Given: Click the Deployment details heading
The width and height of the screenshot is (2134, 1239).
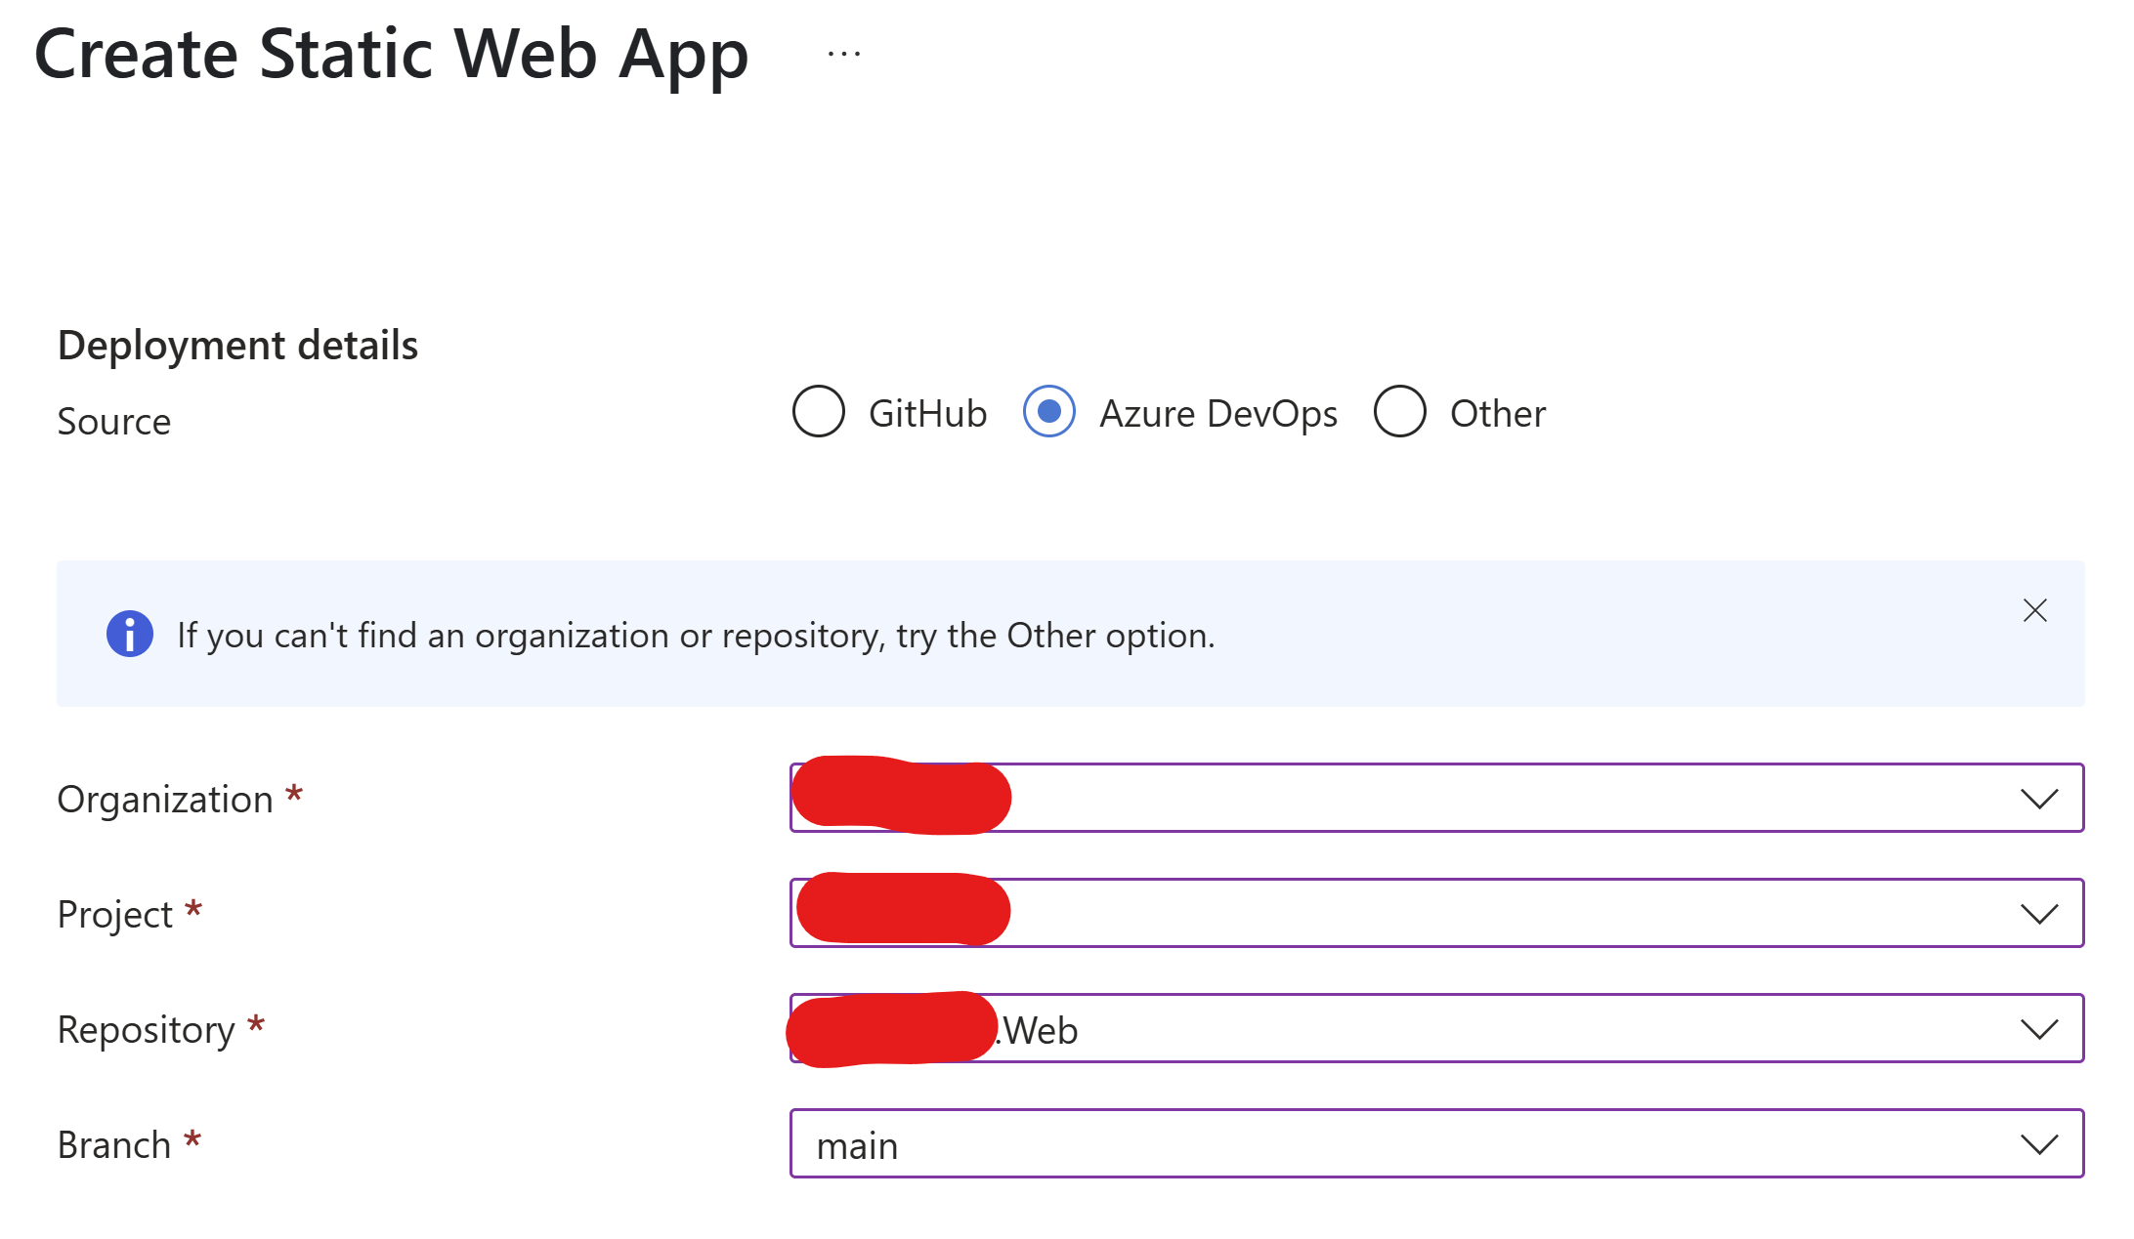Looking at the screenshot, I should click(x=237, y=346).
